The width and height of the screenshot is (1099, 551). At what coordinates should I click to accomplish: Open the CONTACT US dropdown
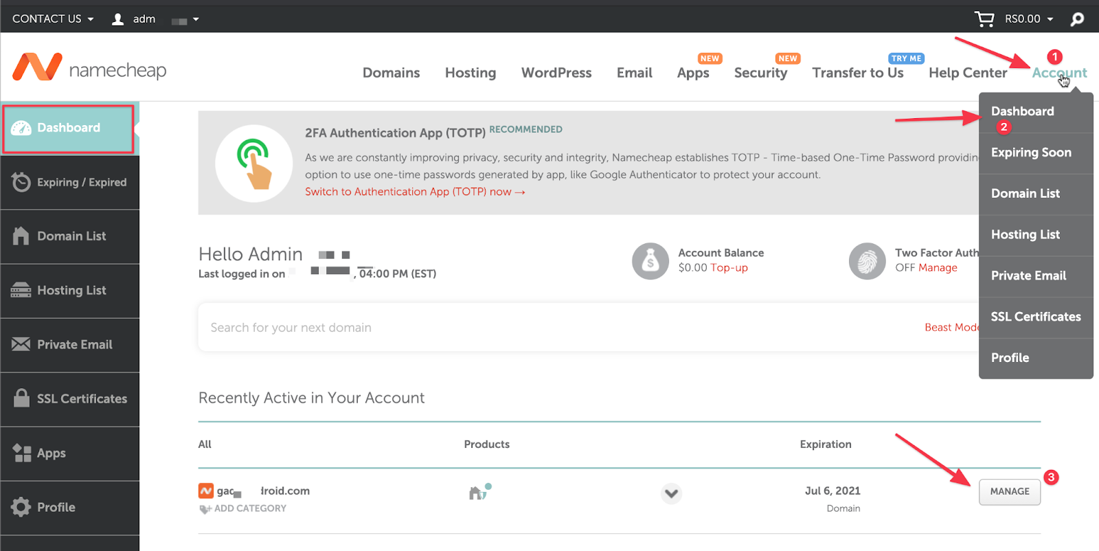53,19
